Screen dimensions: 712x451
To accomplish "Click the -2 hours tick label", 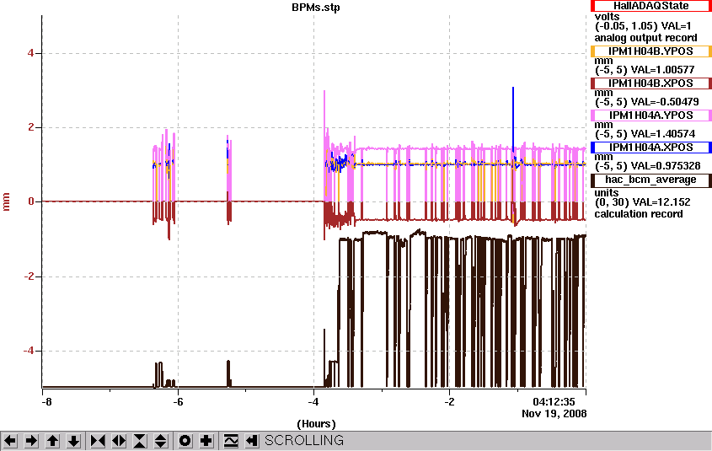I will [x=449, y=402].
